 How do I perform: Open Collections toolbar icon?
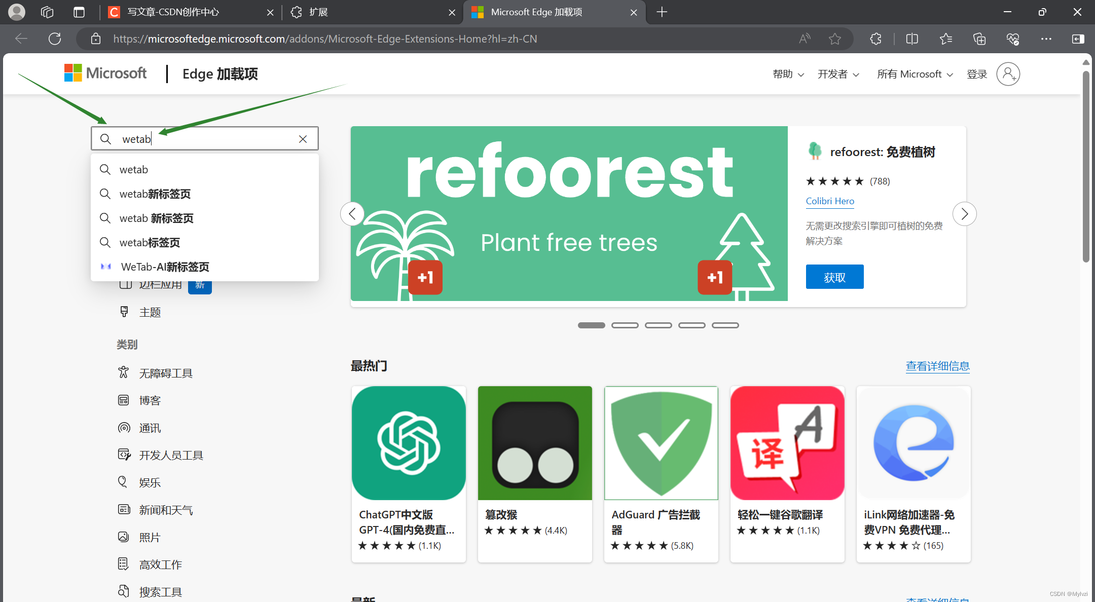pos(979,39)
